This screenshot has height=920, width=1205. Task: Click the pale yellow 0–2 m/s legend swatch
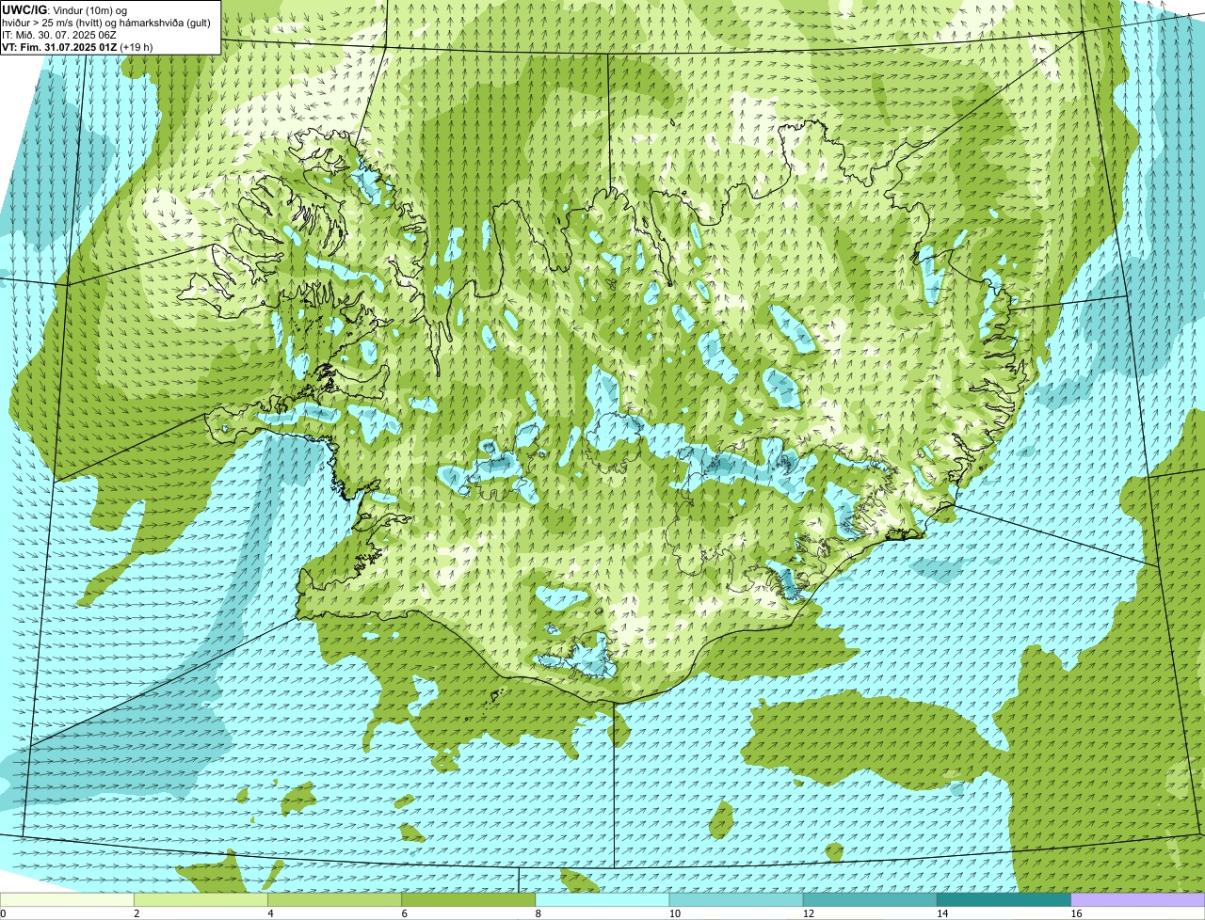coord(67,900)
